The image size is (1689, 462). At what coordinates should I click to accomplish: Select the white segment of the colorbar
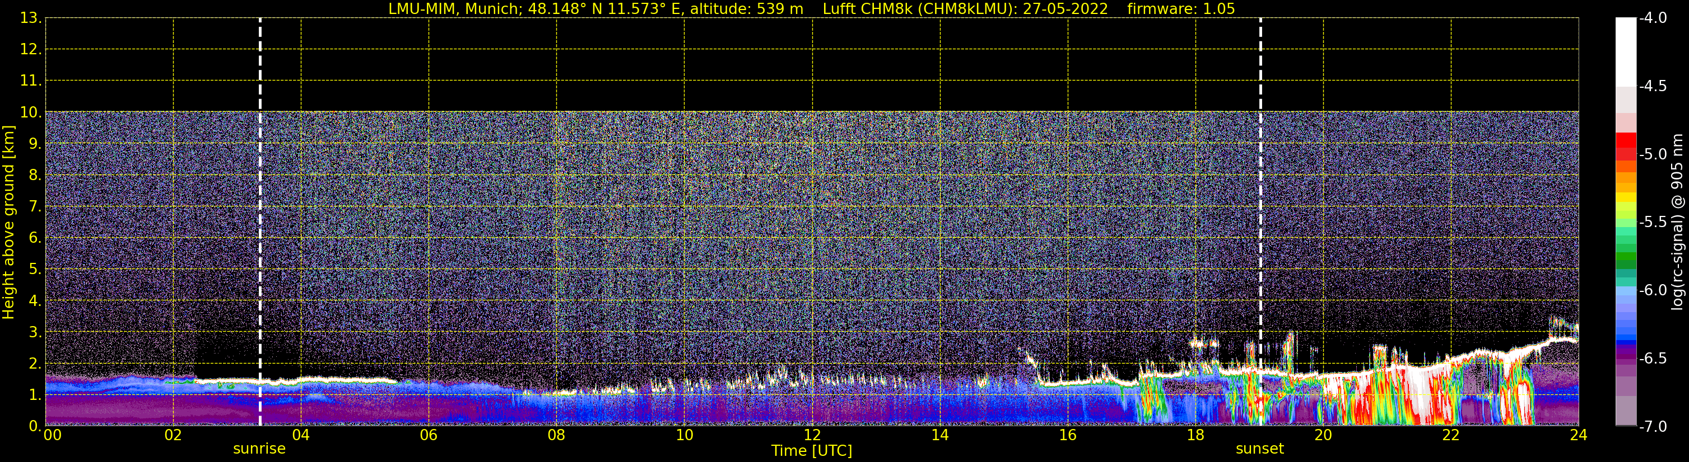point(1625,53)
